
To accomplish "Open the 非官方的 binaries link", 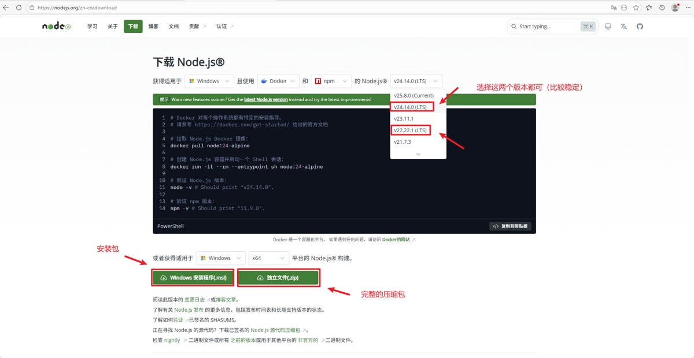I will (x=311, y=340).
